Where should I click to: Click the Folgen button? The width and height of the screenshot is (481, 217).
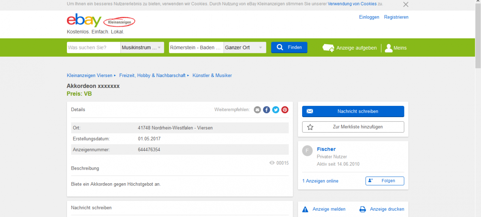[x=385, y=181]
